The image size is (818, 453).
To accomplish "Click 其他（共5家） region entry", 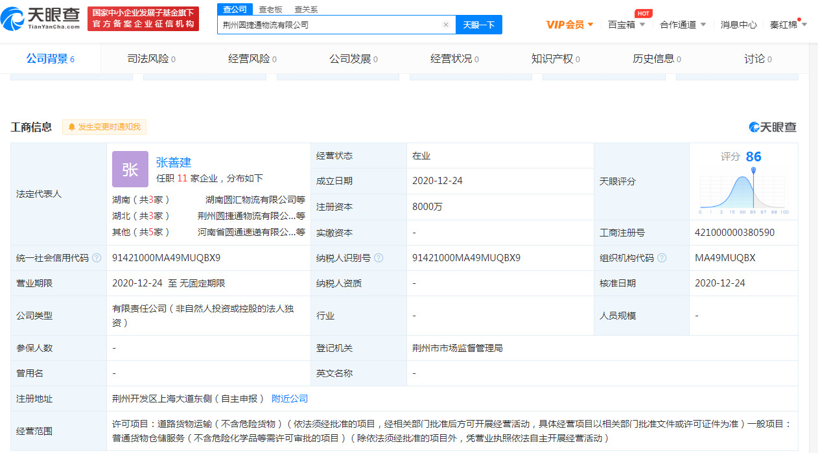I will [x=141, y=232].
